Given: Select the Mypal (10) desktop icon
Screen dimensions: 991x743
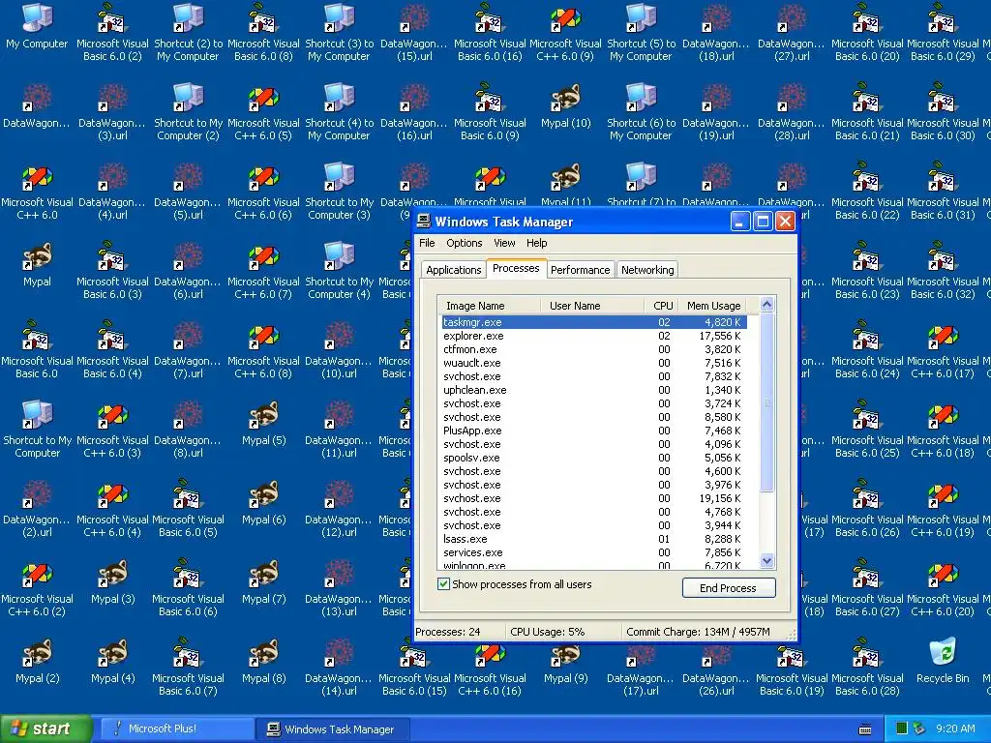Looking at the screenshot, I should (565, 106).
